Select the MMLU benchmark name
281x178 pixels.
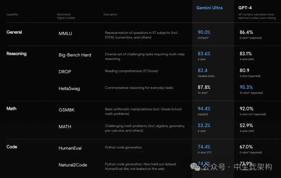click(65, 34)
